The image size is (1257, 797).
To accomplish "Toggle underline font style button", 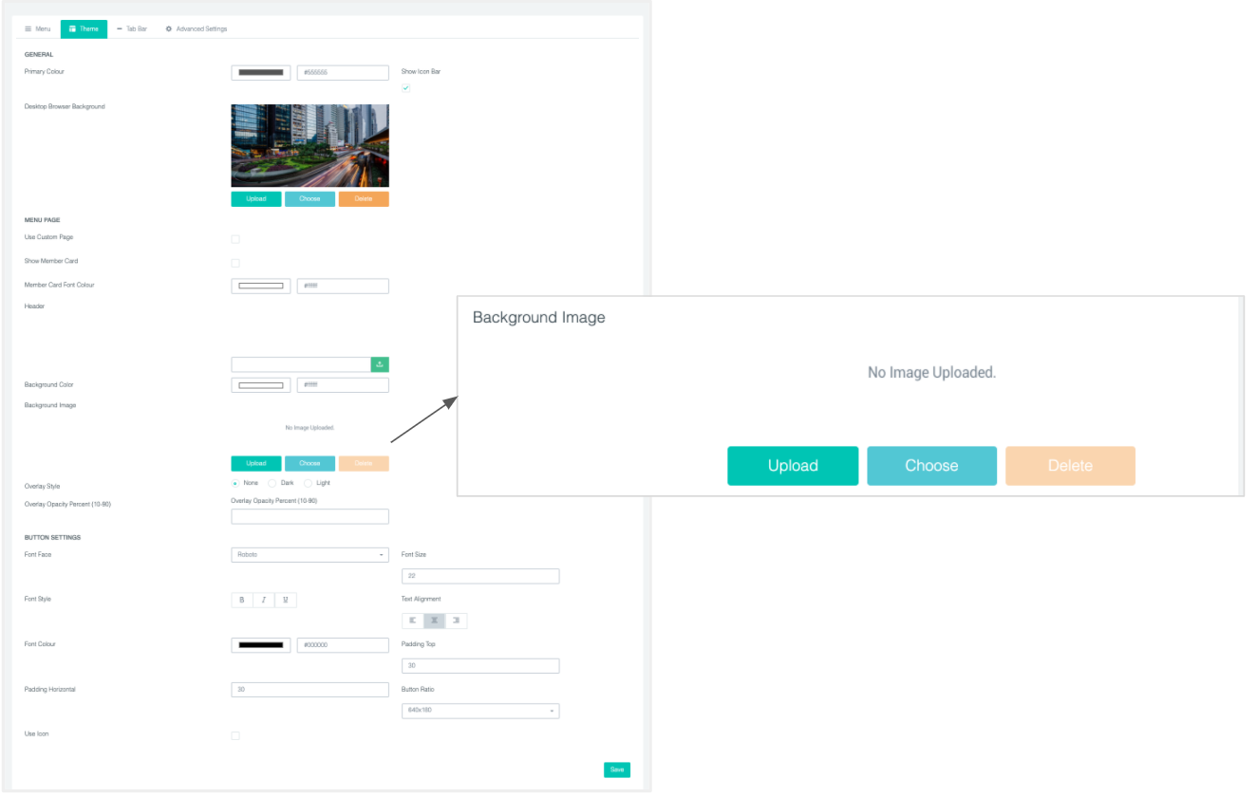I will point(285,600).
